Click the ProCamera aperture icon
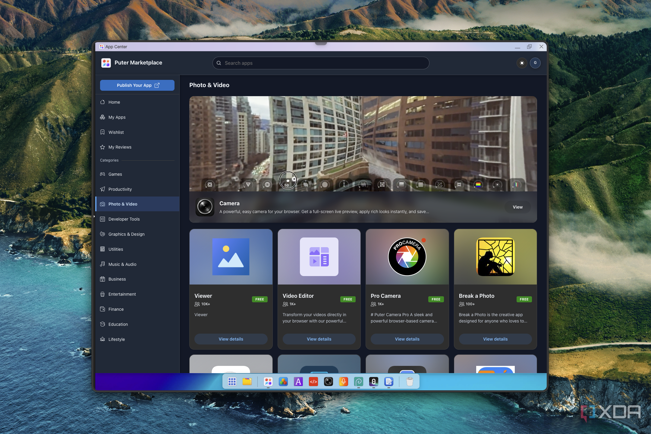 pos(407,257)
